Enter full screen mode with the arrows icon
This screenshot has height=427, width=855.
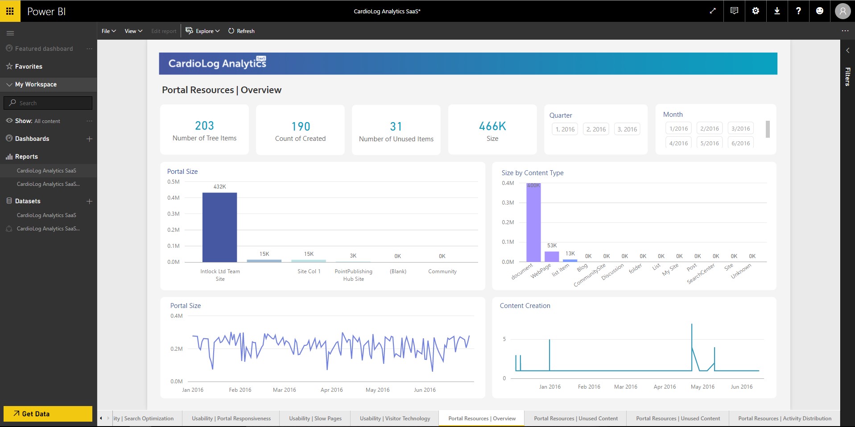point(713,11)
